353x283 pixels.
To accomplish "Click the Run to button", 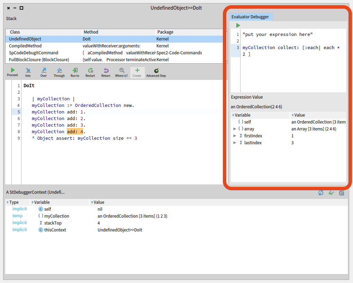I will [x=75, y=72].
